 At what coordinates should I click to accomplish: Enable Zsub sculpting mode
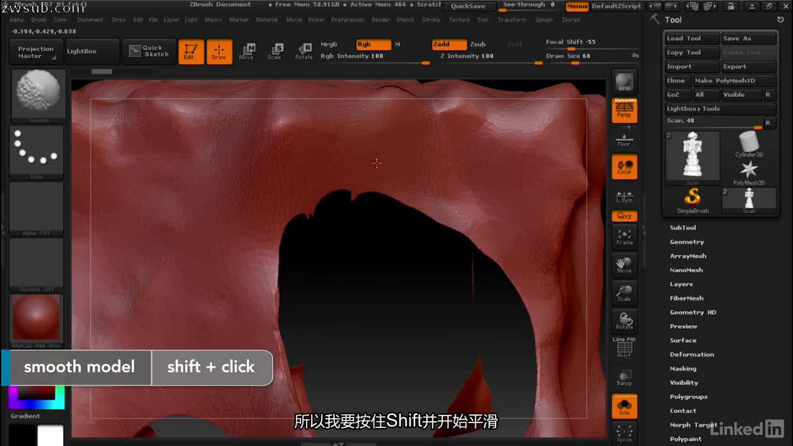coord(477,44)
